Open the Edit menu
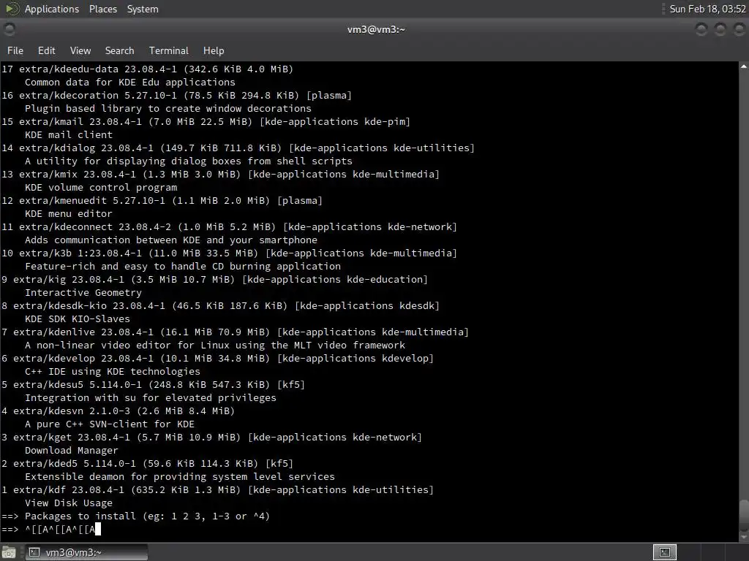The image size is (749, 561). point(46,50)
